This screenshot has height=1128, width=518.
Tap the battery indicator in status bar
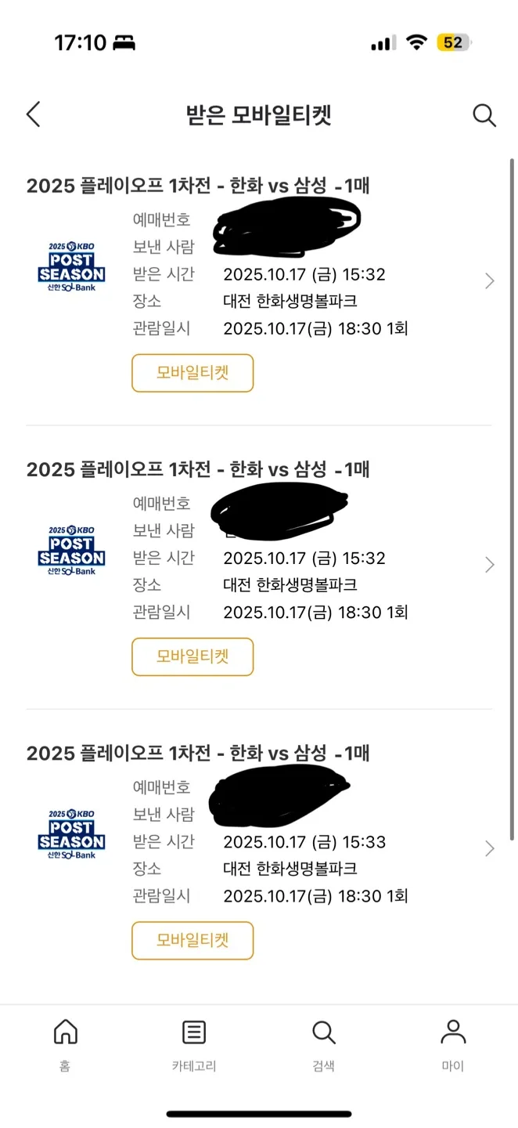[x=454, y=42]
